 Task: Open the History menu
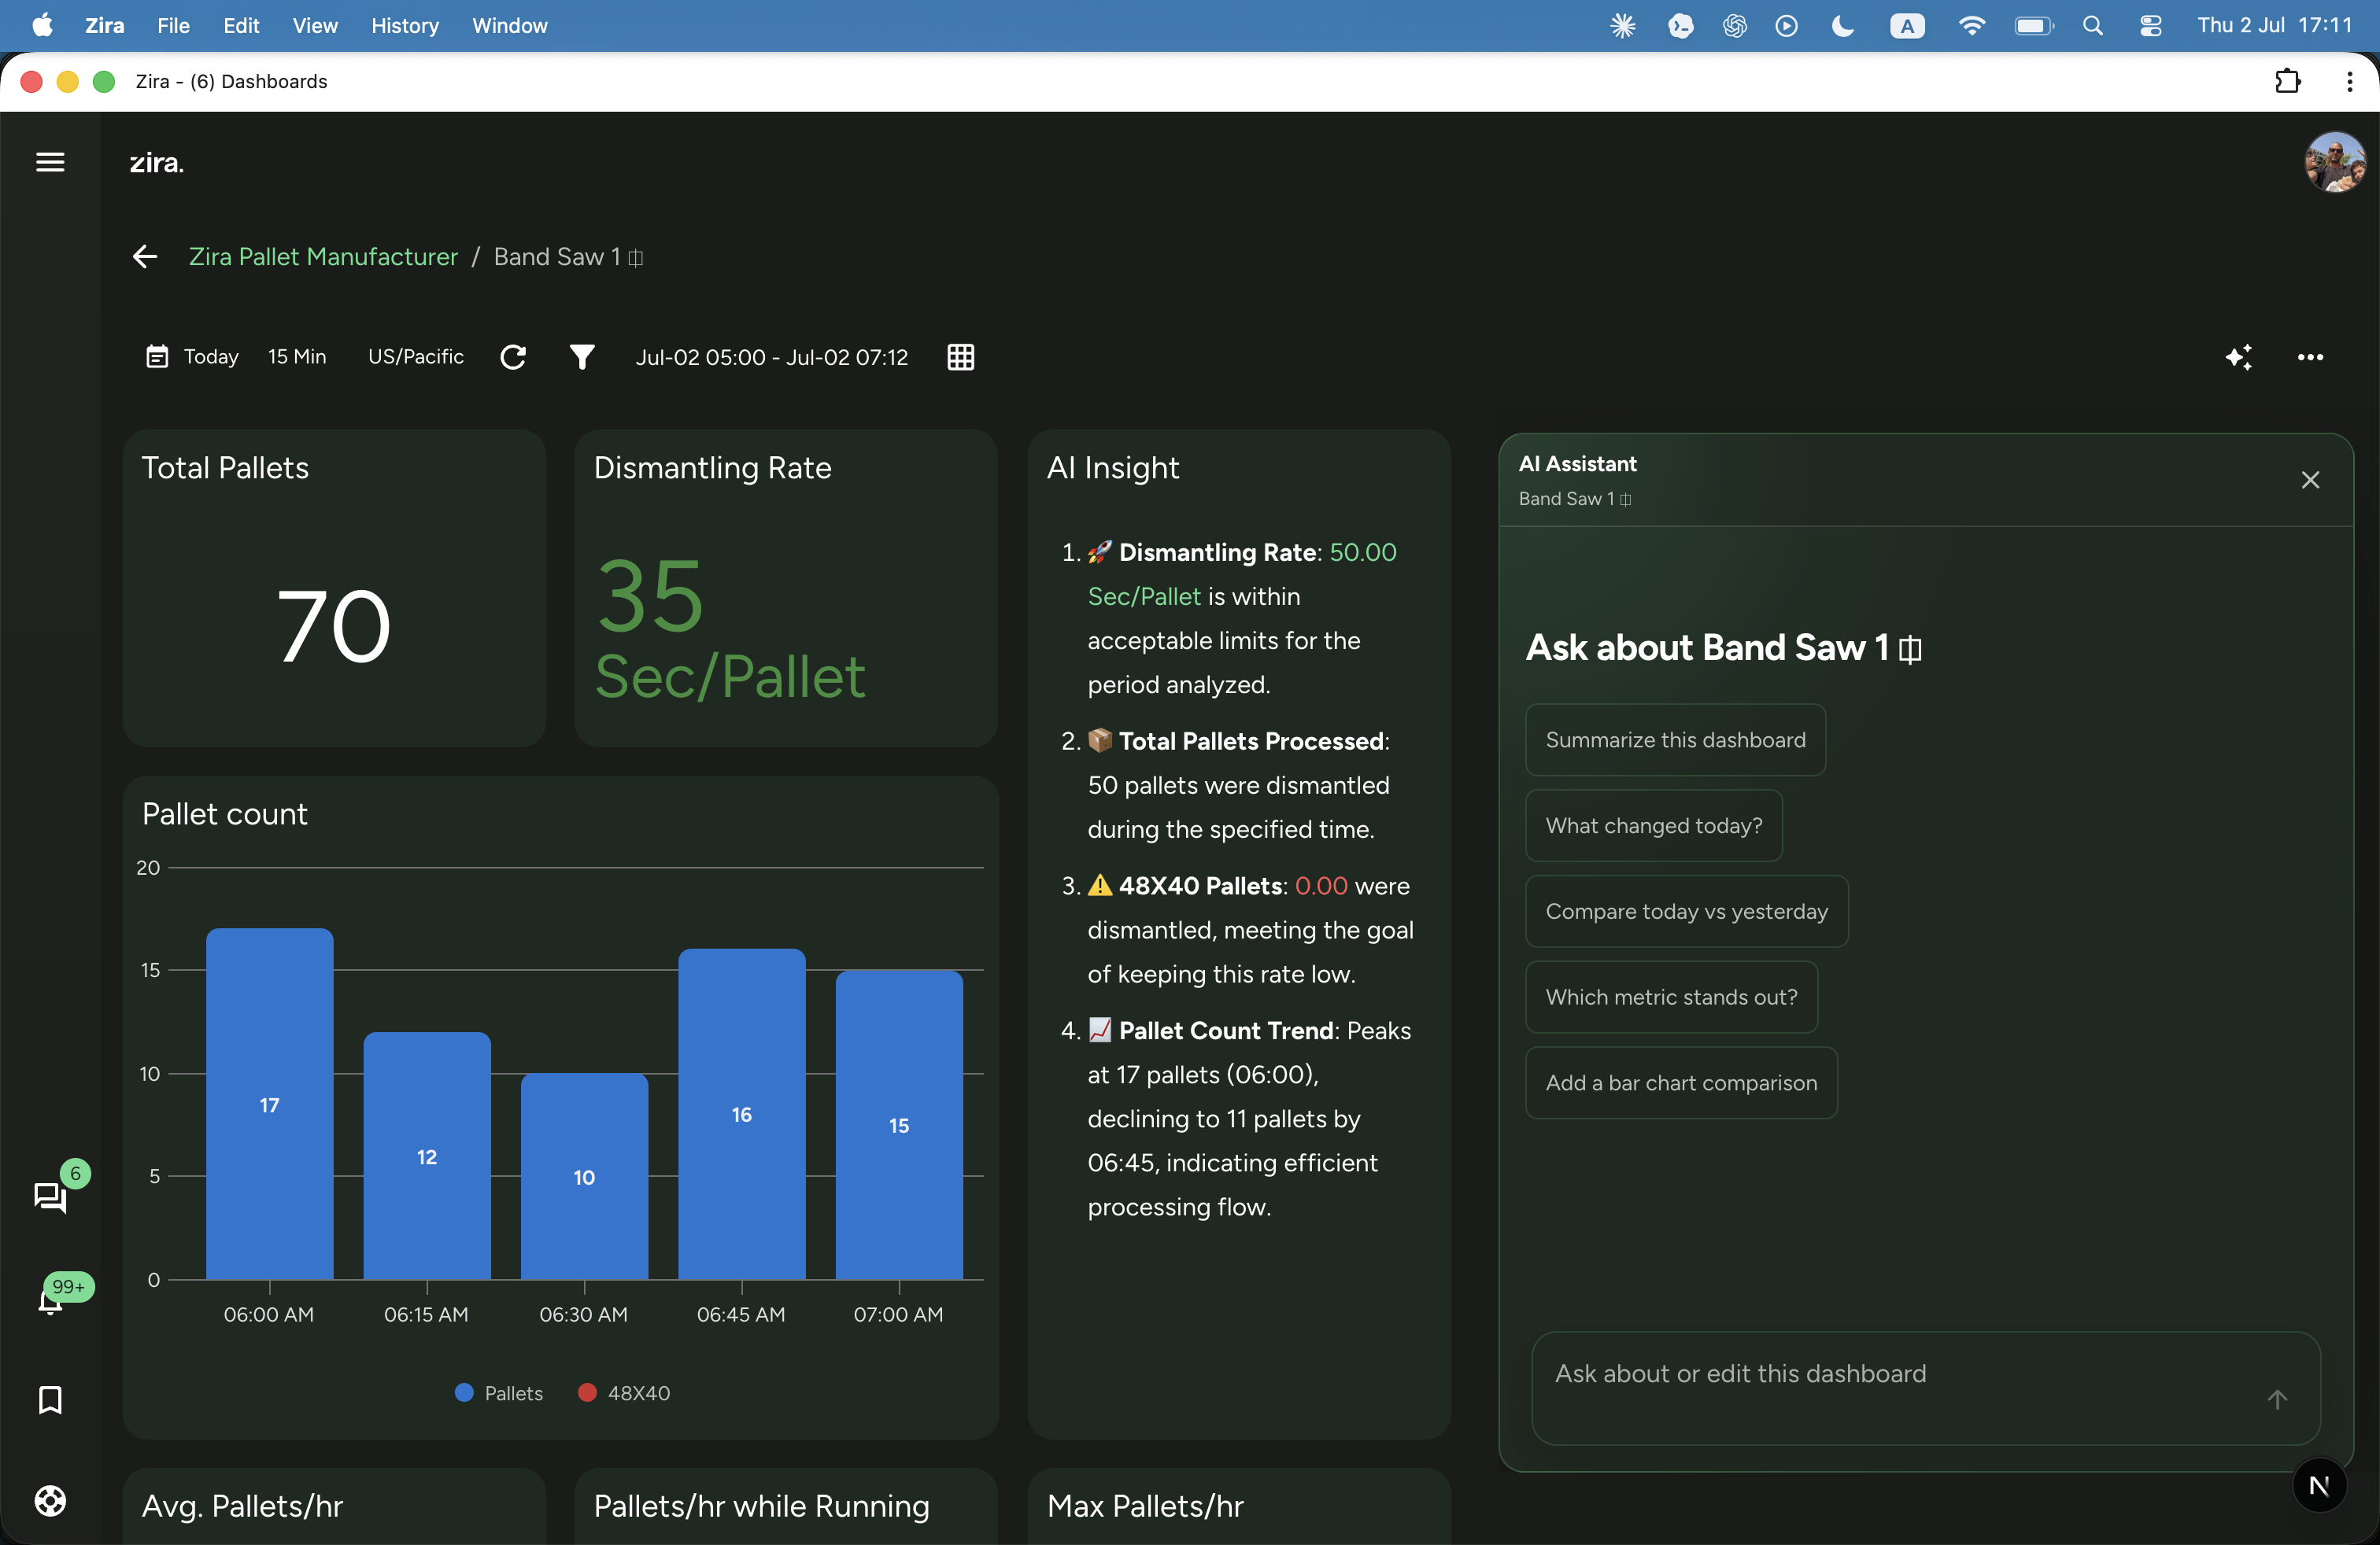pos(405,26)
